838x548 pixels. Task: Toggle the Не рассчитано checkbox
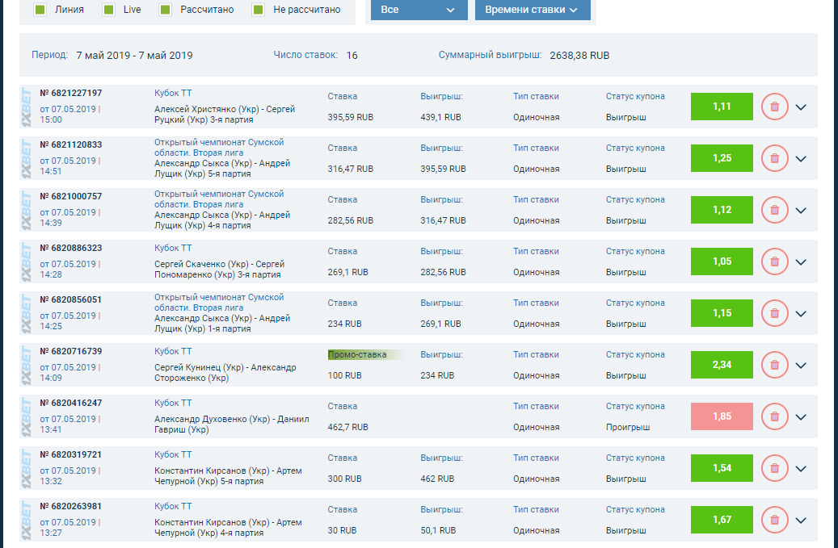pyautogui.click(x=259, y=10)
